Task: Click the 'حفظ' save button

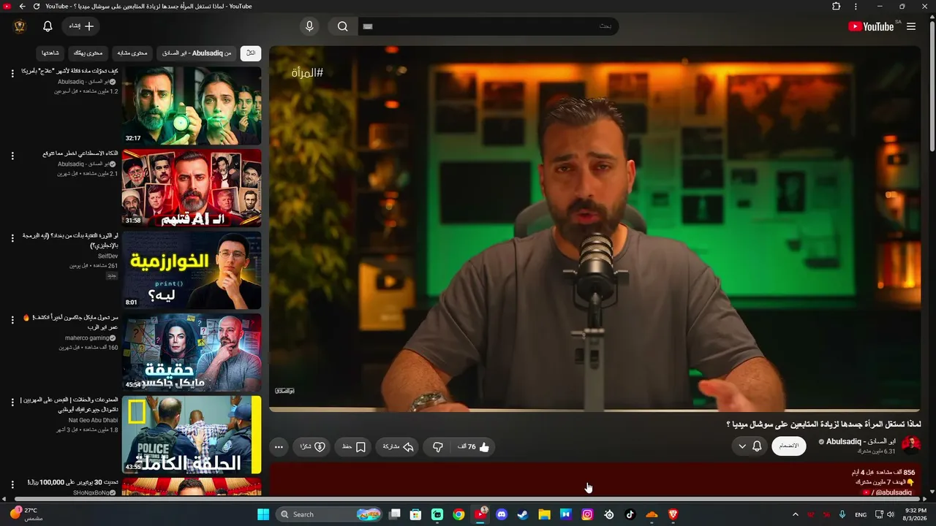Action: [353, 447]
